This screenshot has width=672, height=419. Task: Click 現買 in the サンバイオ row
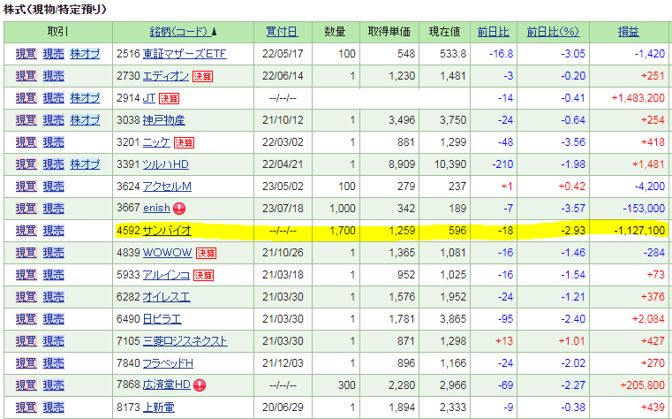pyautogui.click(x=26, y=231)
